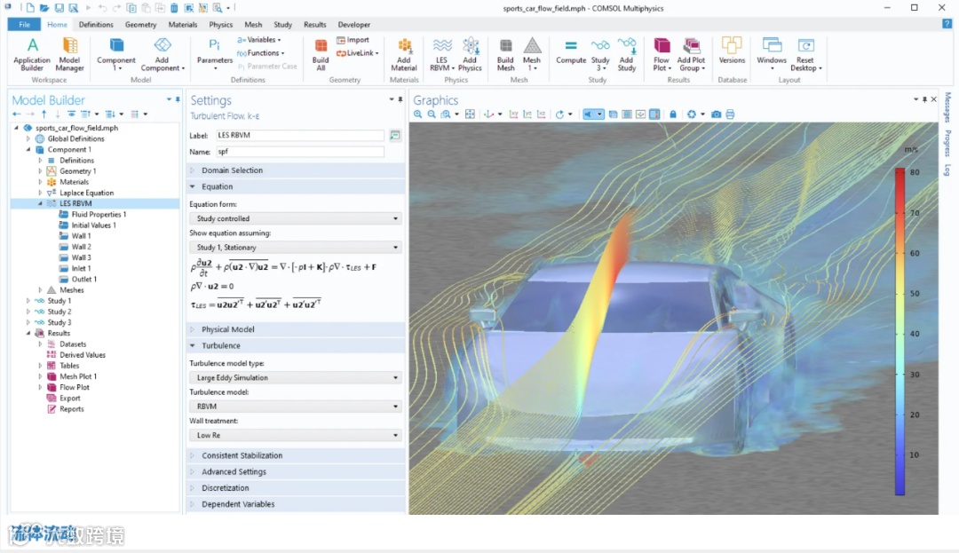Click the print icon in Graphics toolbar

pos(730,115)
